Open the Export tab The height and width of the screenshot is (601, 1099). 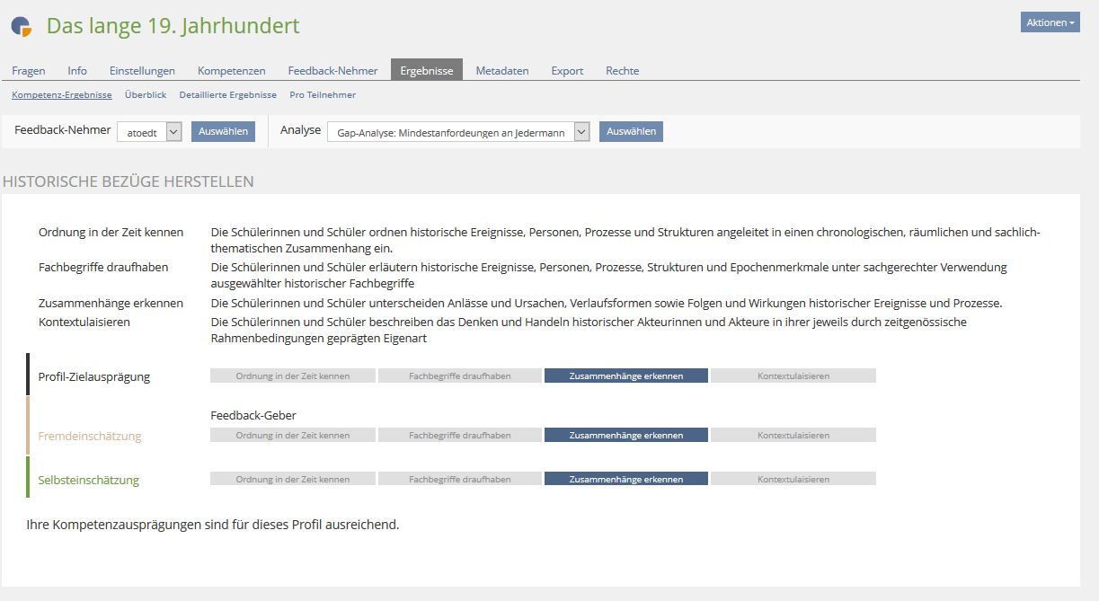click(567, 71)
